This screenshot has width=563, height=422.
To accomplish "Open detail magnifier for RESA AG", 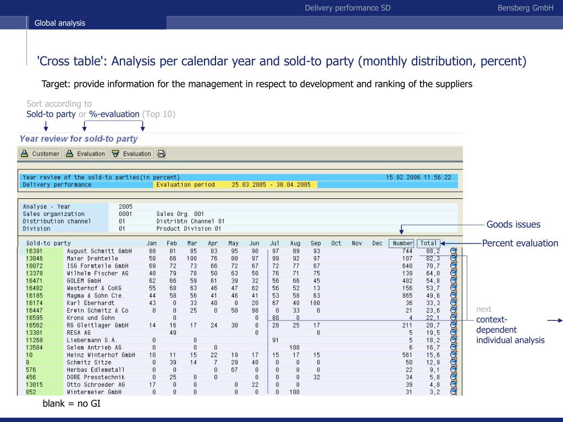I will coord(454,332).
